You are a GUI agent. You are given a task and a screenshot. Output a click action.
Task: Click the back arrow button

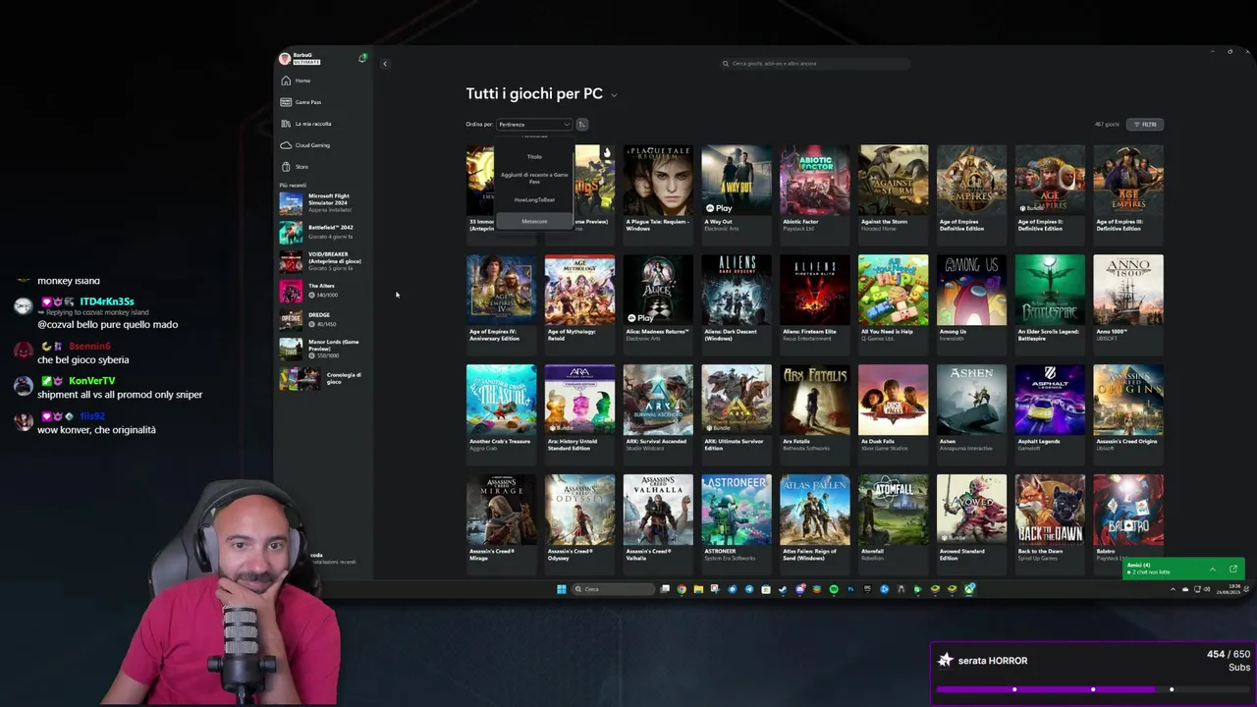(385, 64)
